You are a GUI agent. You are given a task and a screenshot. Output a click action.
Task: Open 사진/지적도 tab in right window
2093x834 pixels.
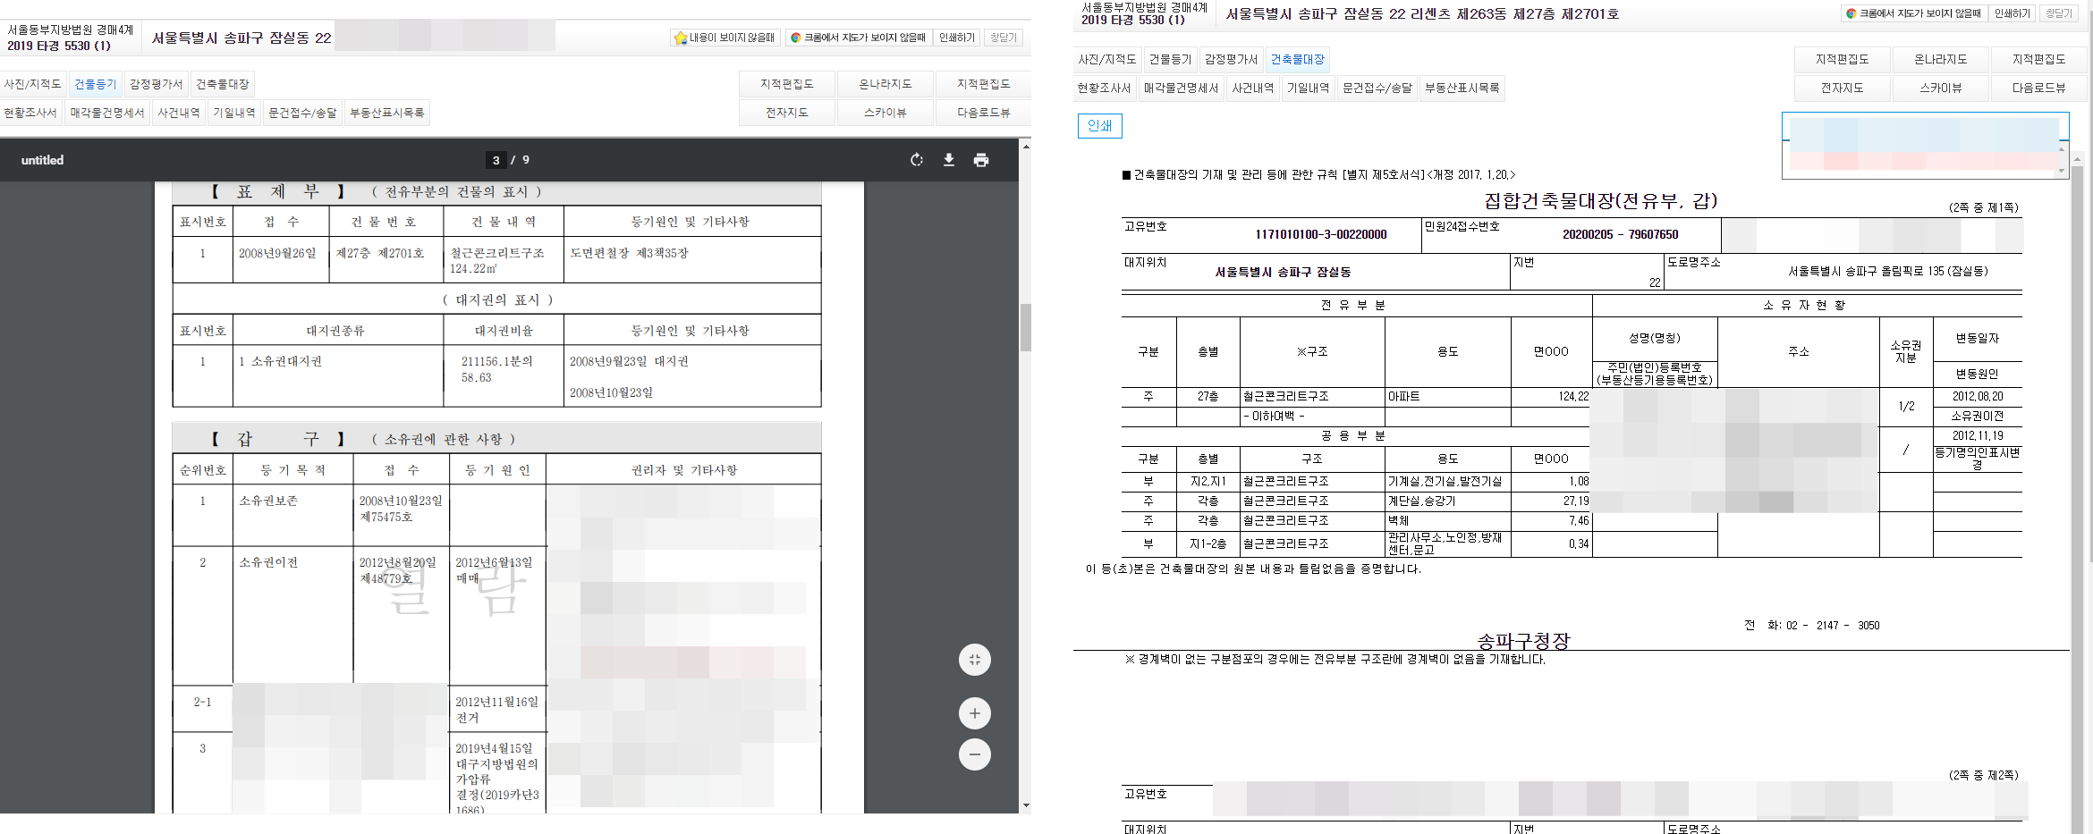click(1107, 59)
